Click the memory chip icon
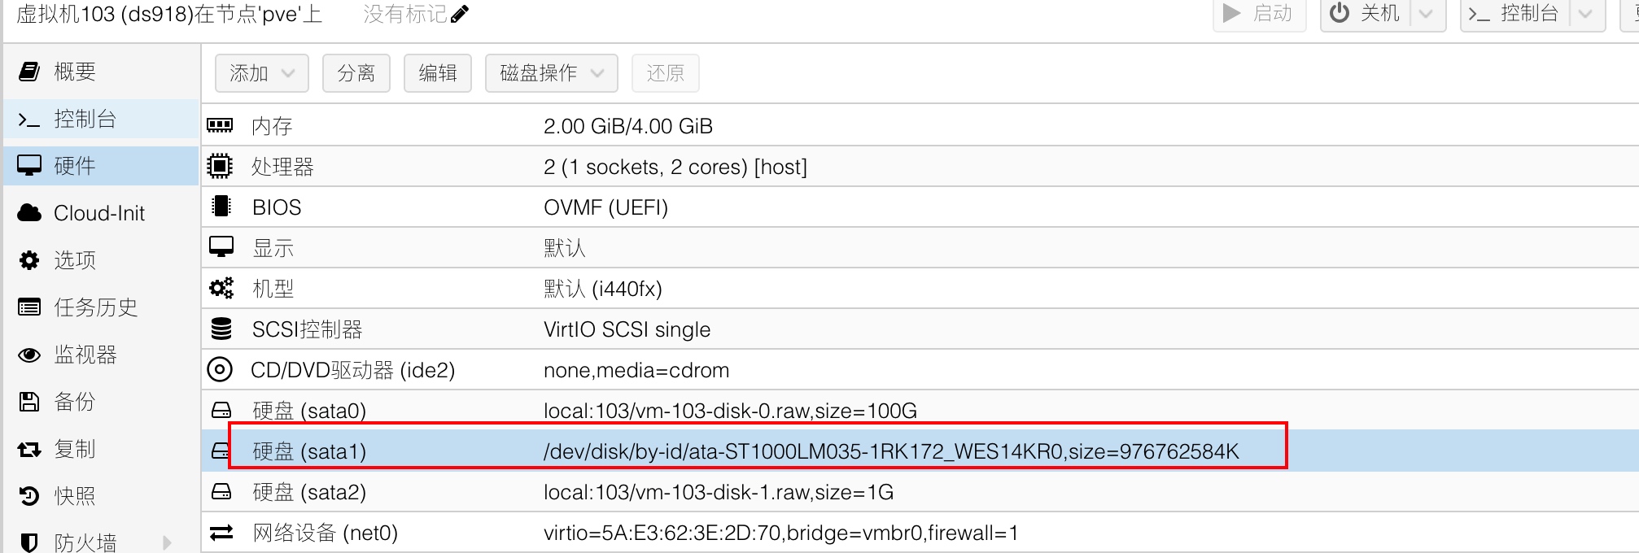The height and width of the screenshot is (553, 1639). 220,125
